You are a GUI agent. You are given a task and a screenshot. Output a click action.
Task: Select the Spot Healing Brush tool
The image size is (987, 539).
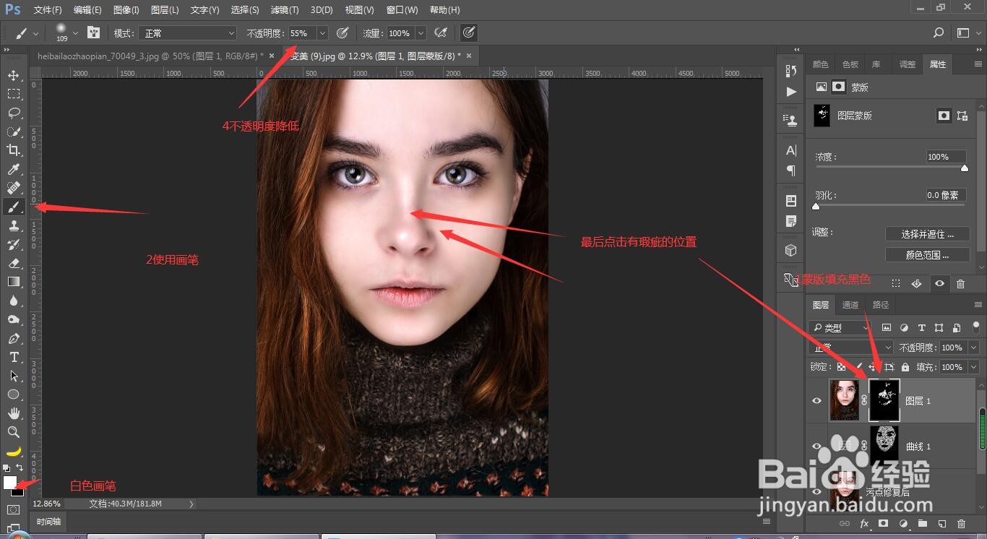tap(14, 188)
